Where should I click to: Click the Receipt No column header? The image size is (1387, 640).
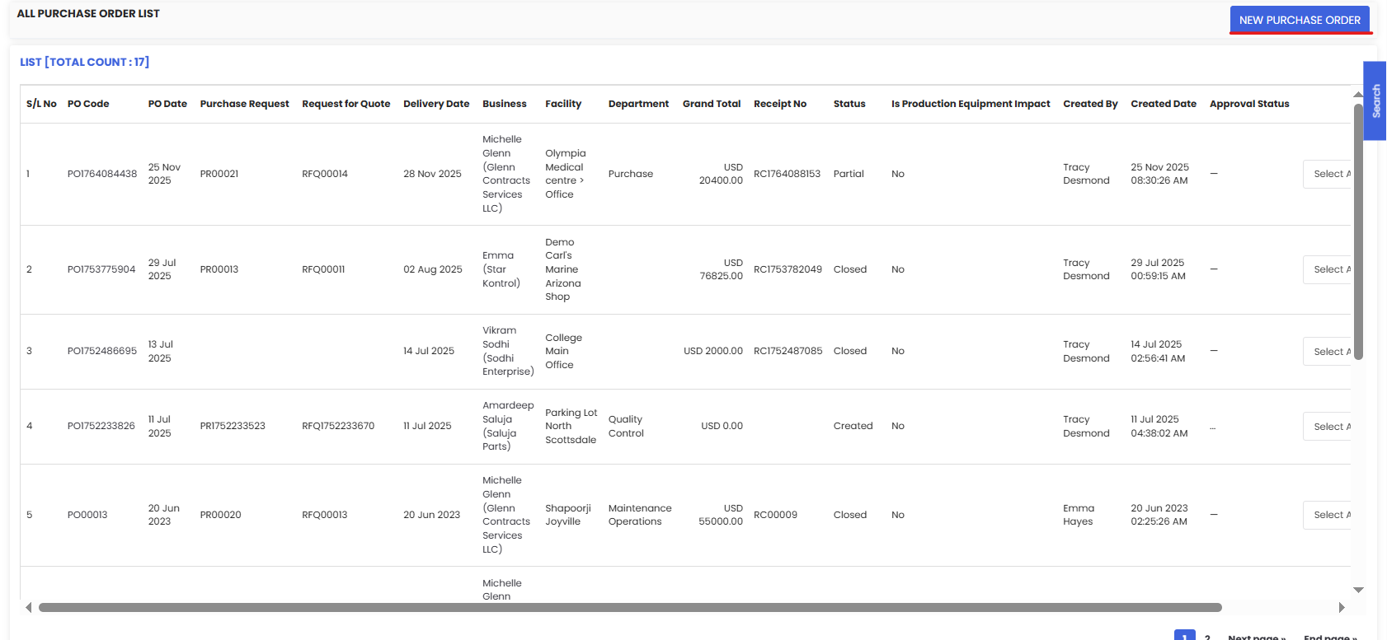pyautogui.click(x=780, y=104)
